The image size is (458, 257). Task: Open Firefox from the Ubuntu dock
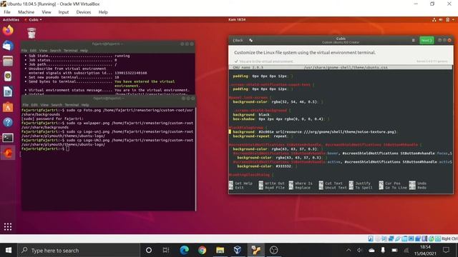click(x=8, y=30)
